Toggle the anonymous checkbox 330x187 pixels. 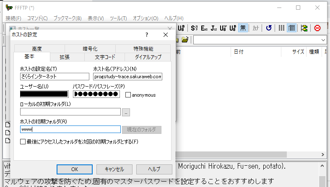128,95
